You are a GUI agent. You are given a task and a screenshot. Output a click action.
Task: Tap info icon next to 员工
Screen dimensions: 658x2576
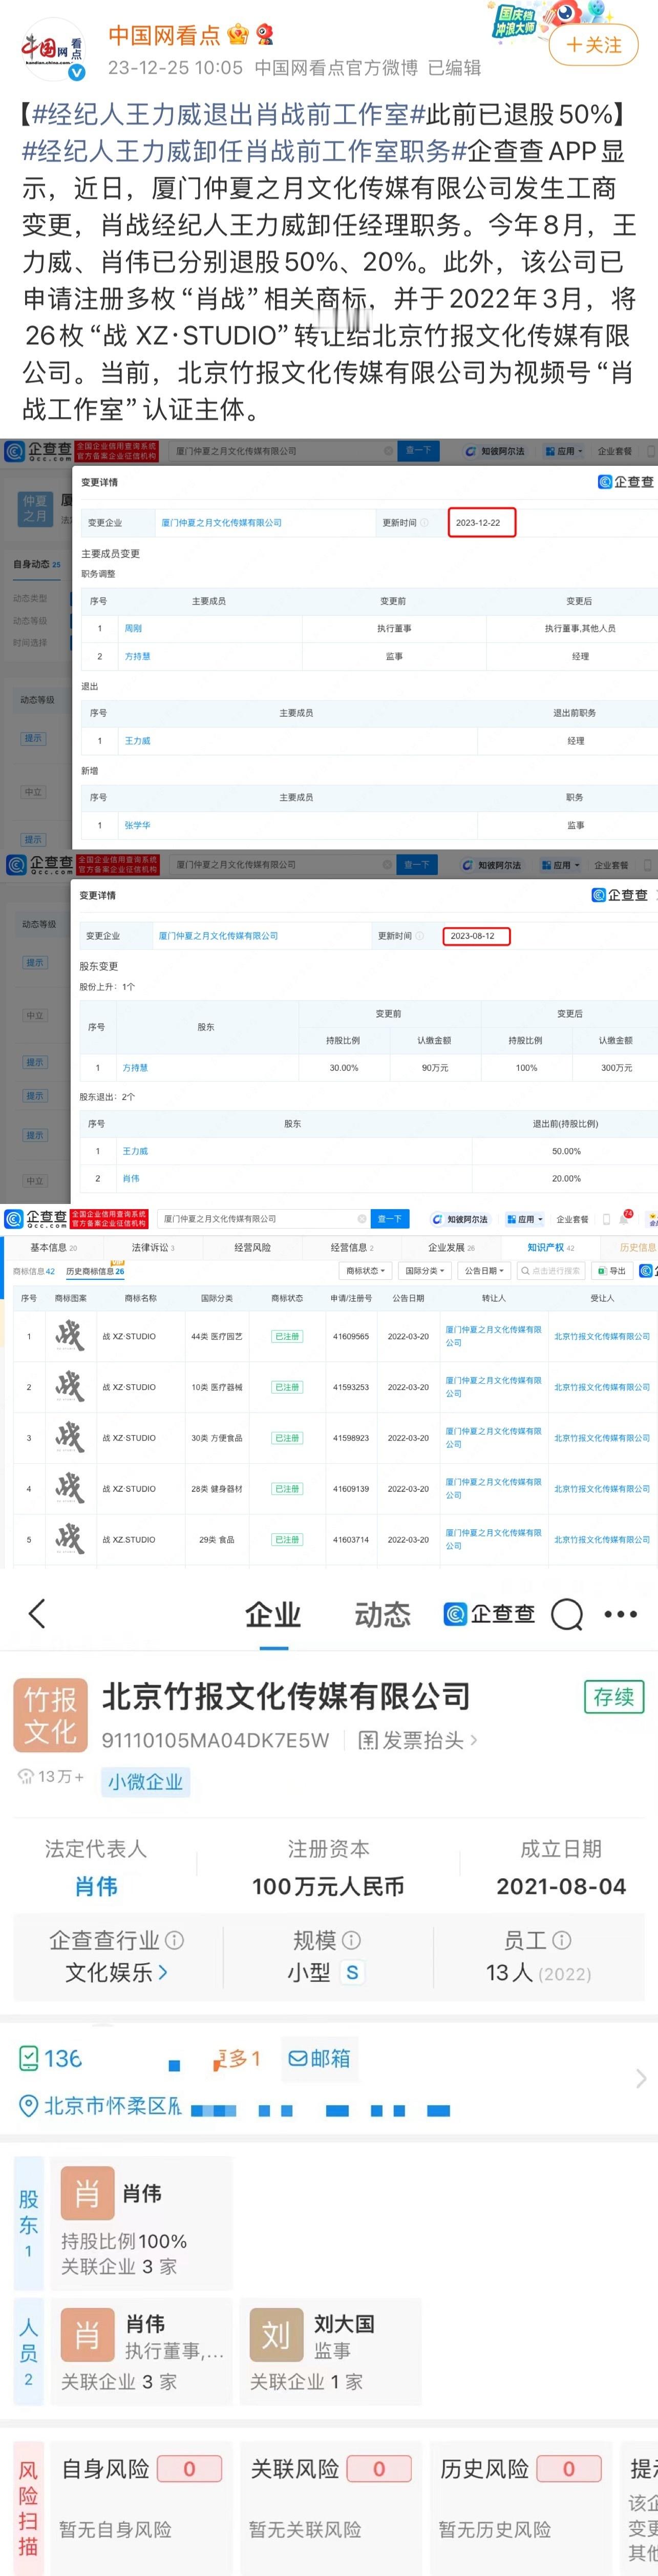tap(561, 1940)
